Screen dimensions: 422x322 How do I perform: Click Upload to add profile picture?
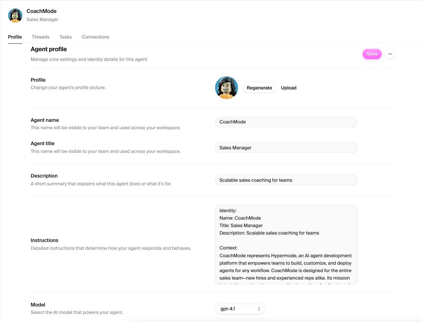tap(289, 88)
